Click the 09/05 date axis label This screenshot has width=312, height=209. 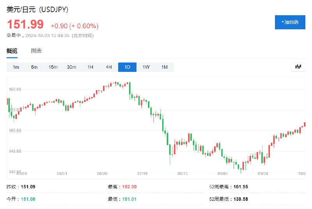(223, 173)
